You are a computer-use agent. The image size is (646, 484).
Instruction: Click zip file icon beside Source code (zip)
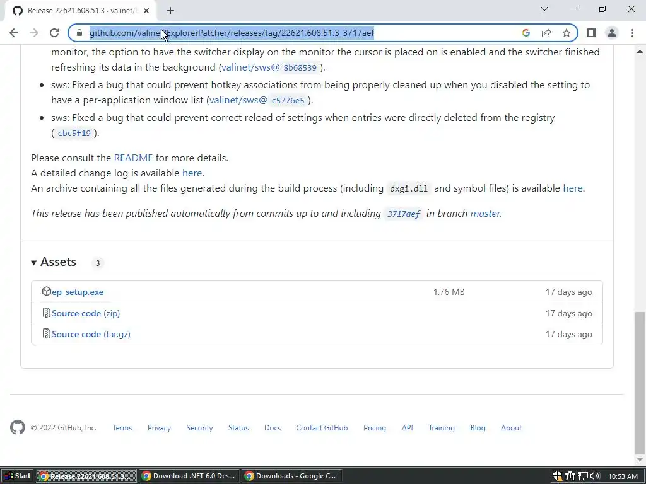pyautogui.click(x=46, y=313)
